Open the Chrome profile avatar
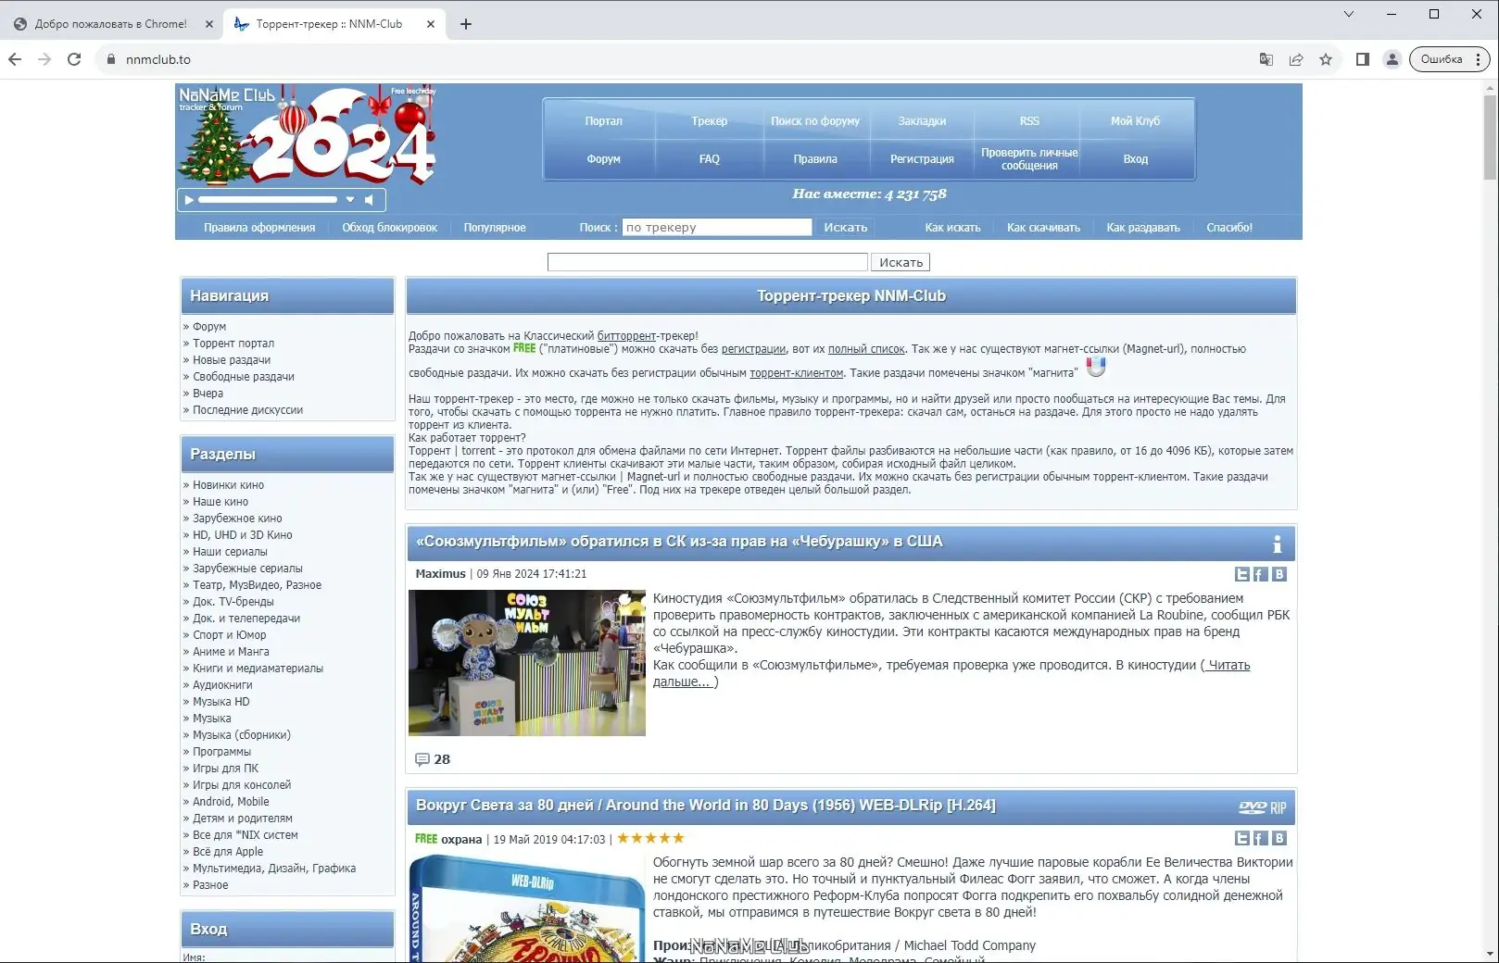 pyautogui.click(x=1392, y=59)
